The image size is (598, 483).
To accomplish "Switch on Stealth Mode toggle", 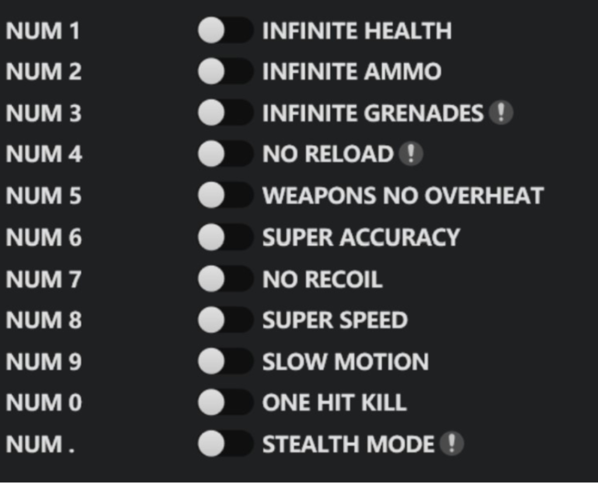I will click(x=225, y=444).
